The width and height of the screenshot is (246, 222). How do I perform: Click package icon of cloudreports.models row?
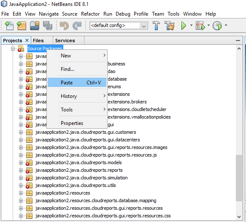29,162
